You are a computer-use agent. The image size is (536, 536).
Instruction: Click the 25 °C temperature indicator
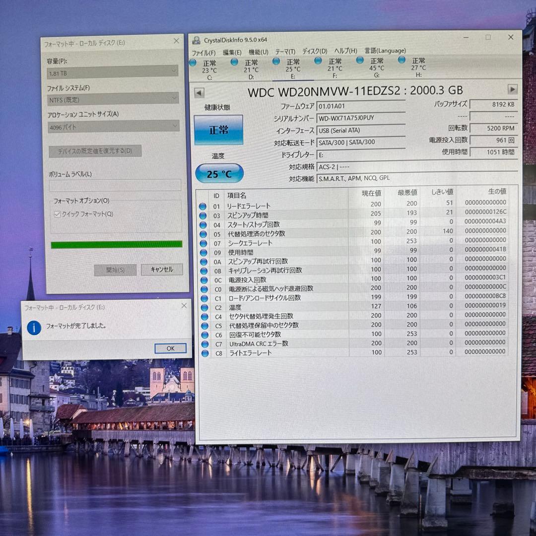[219, 173]
